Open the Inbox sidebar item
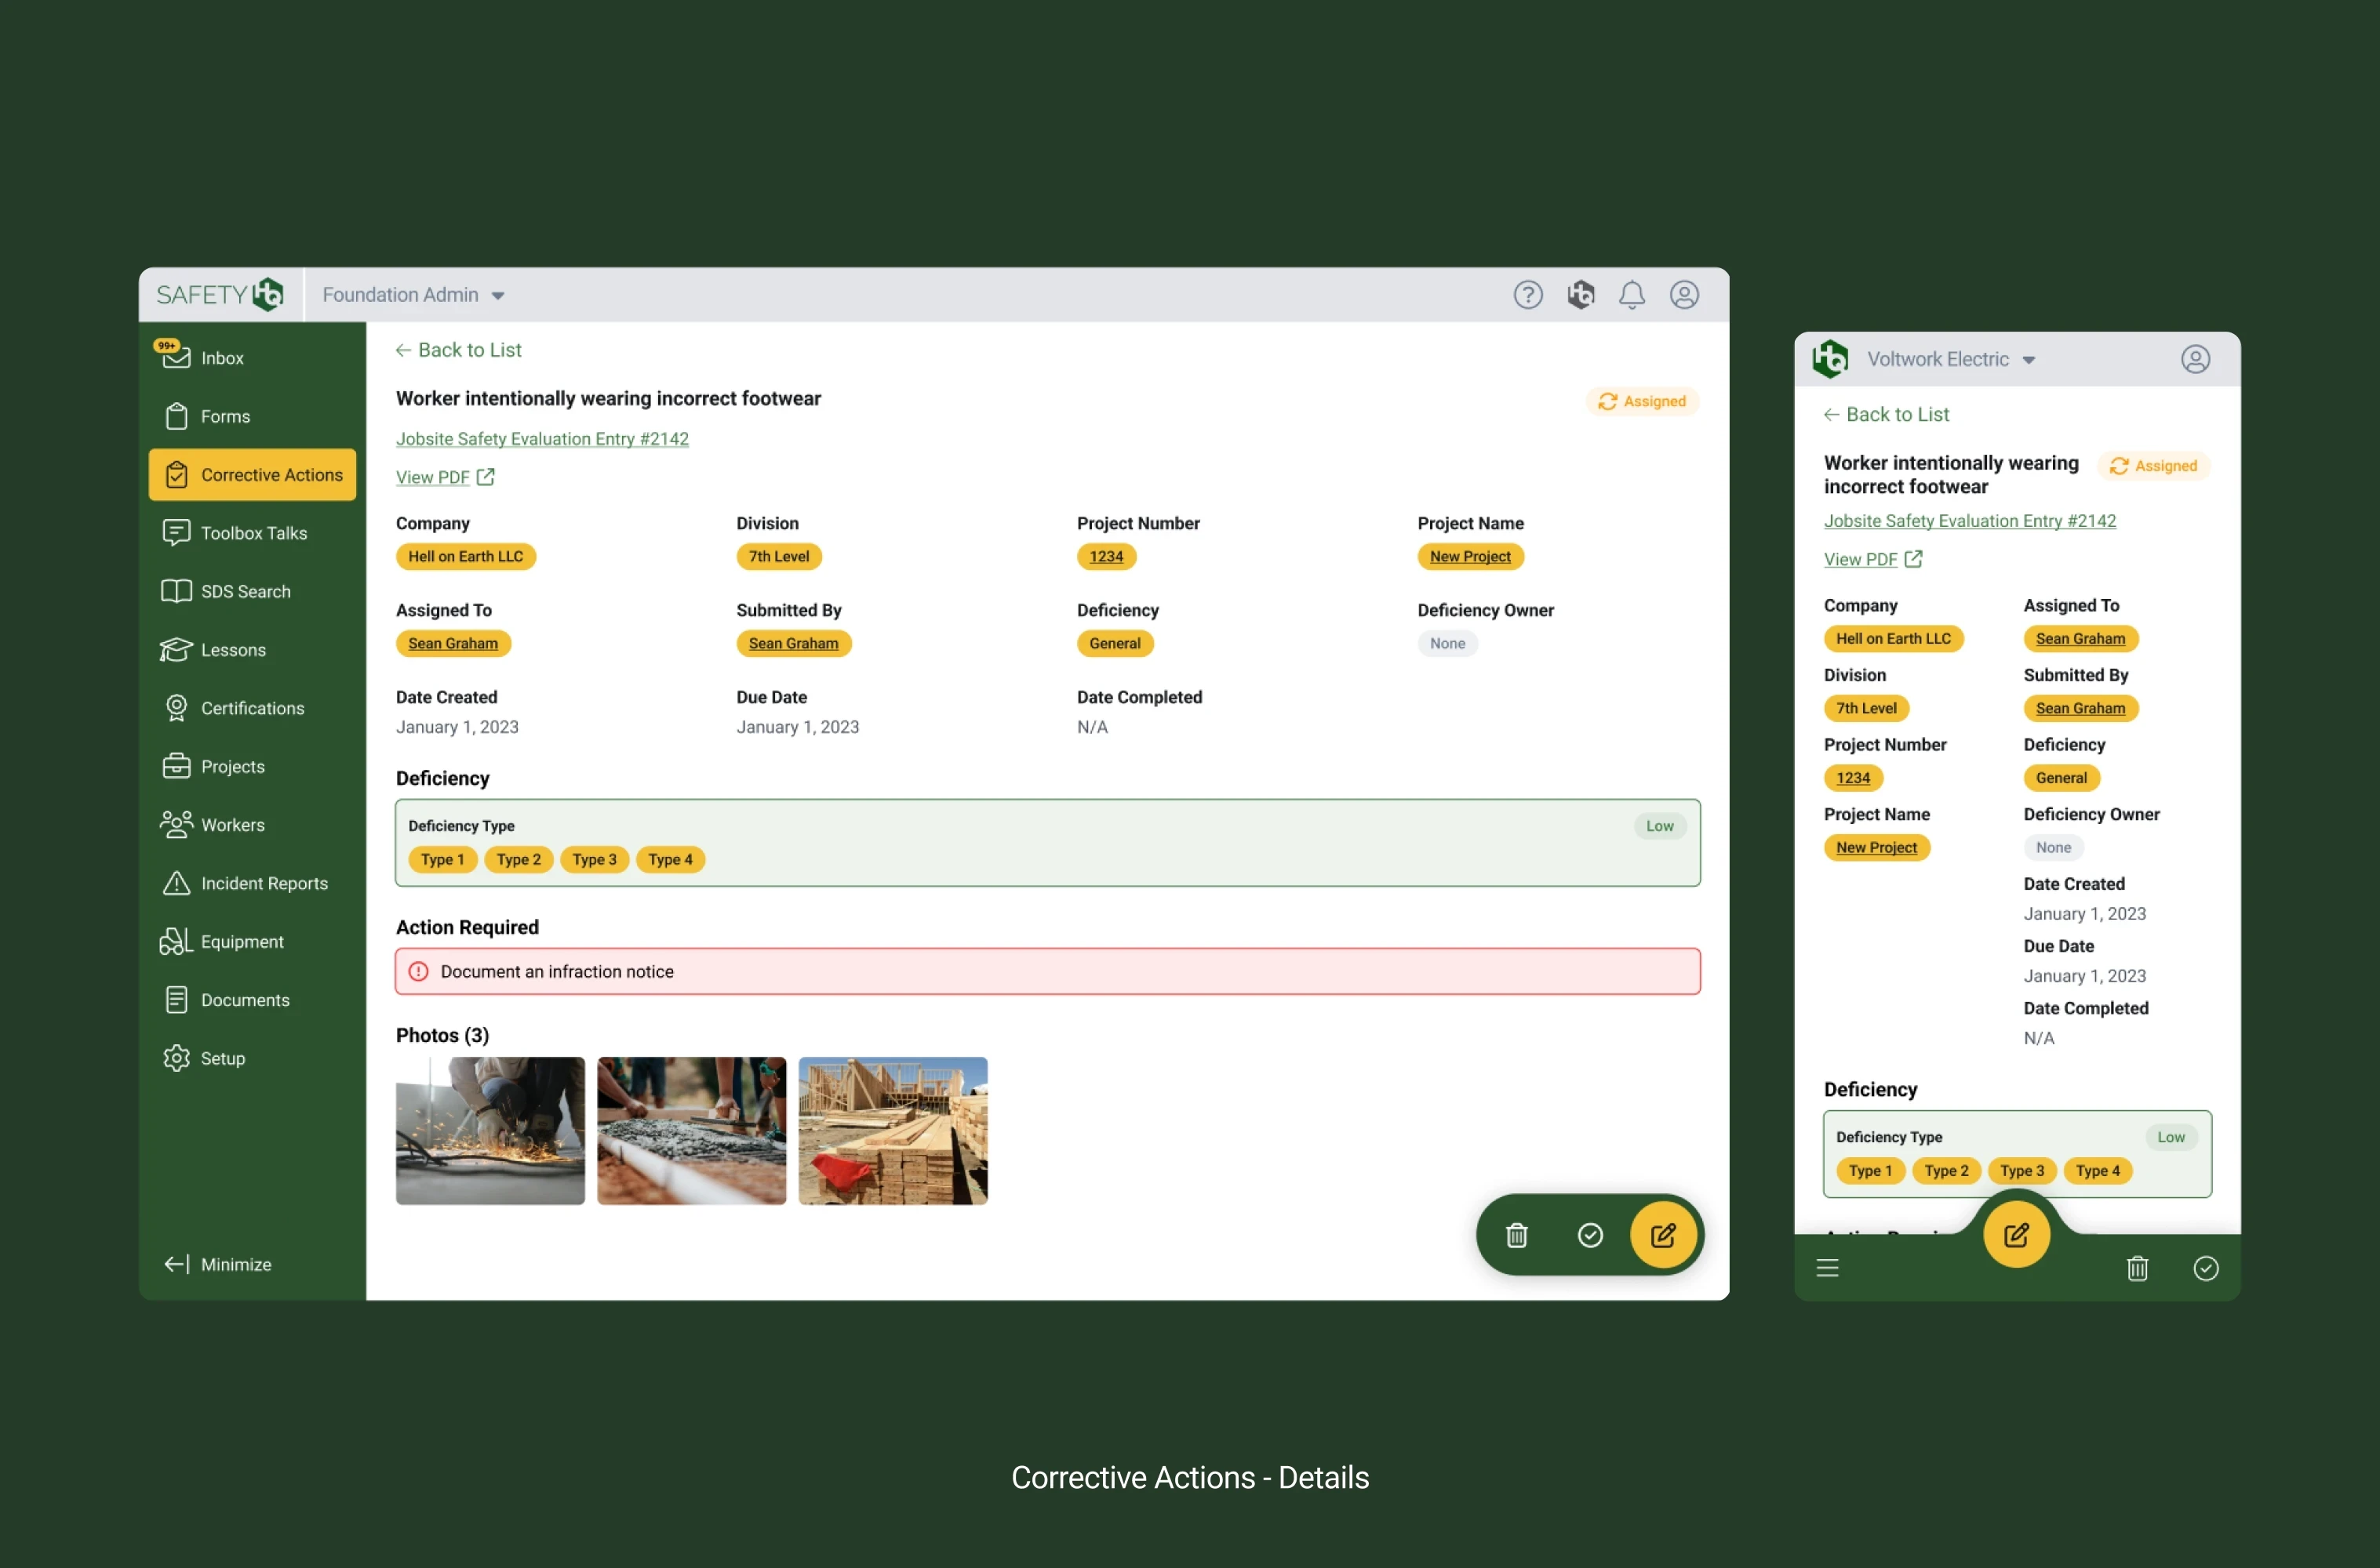Screen dimensions: 2380x1568 click(x=221, y=358)
